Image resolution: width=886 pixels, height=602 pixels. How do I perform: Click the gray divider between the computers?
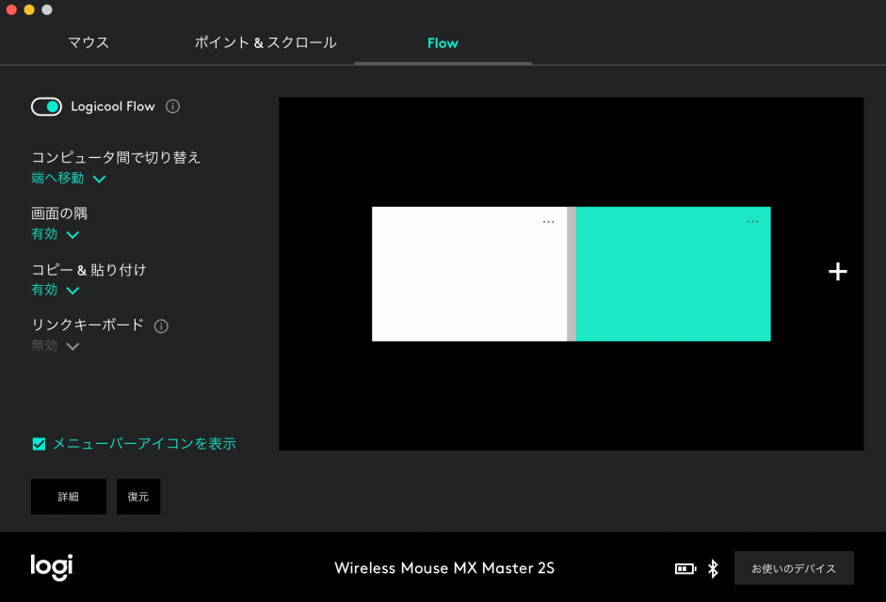[572, 274]
